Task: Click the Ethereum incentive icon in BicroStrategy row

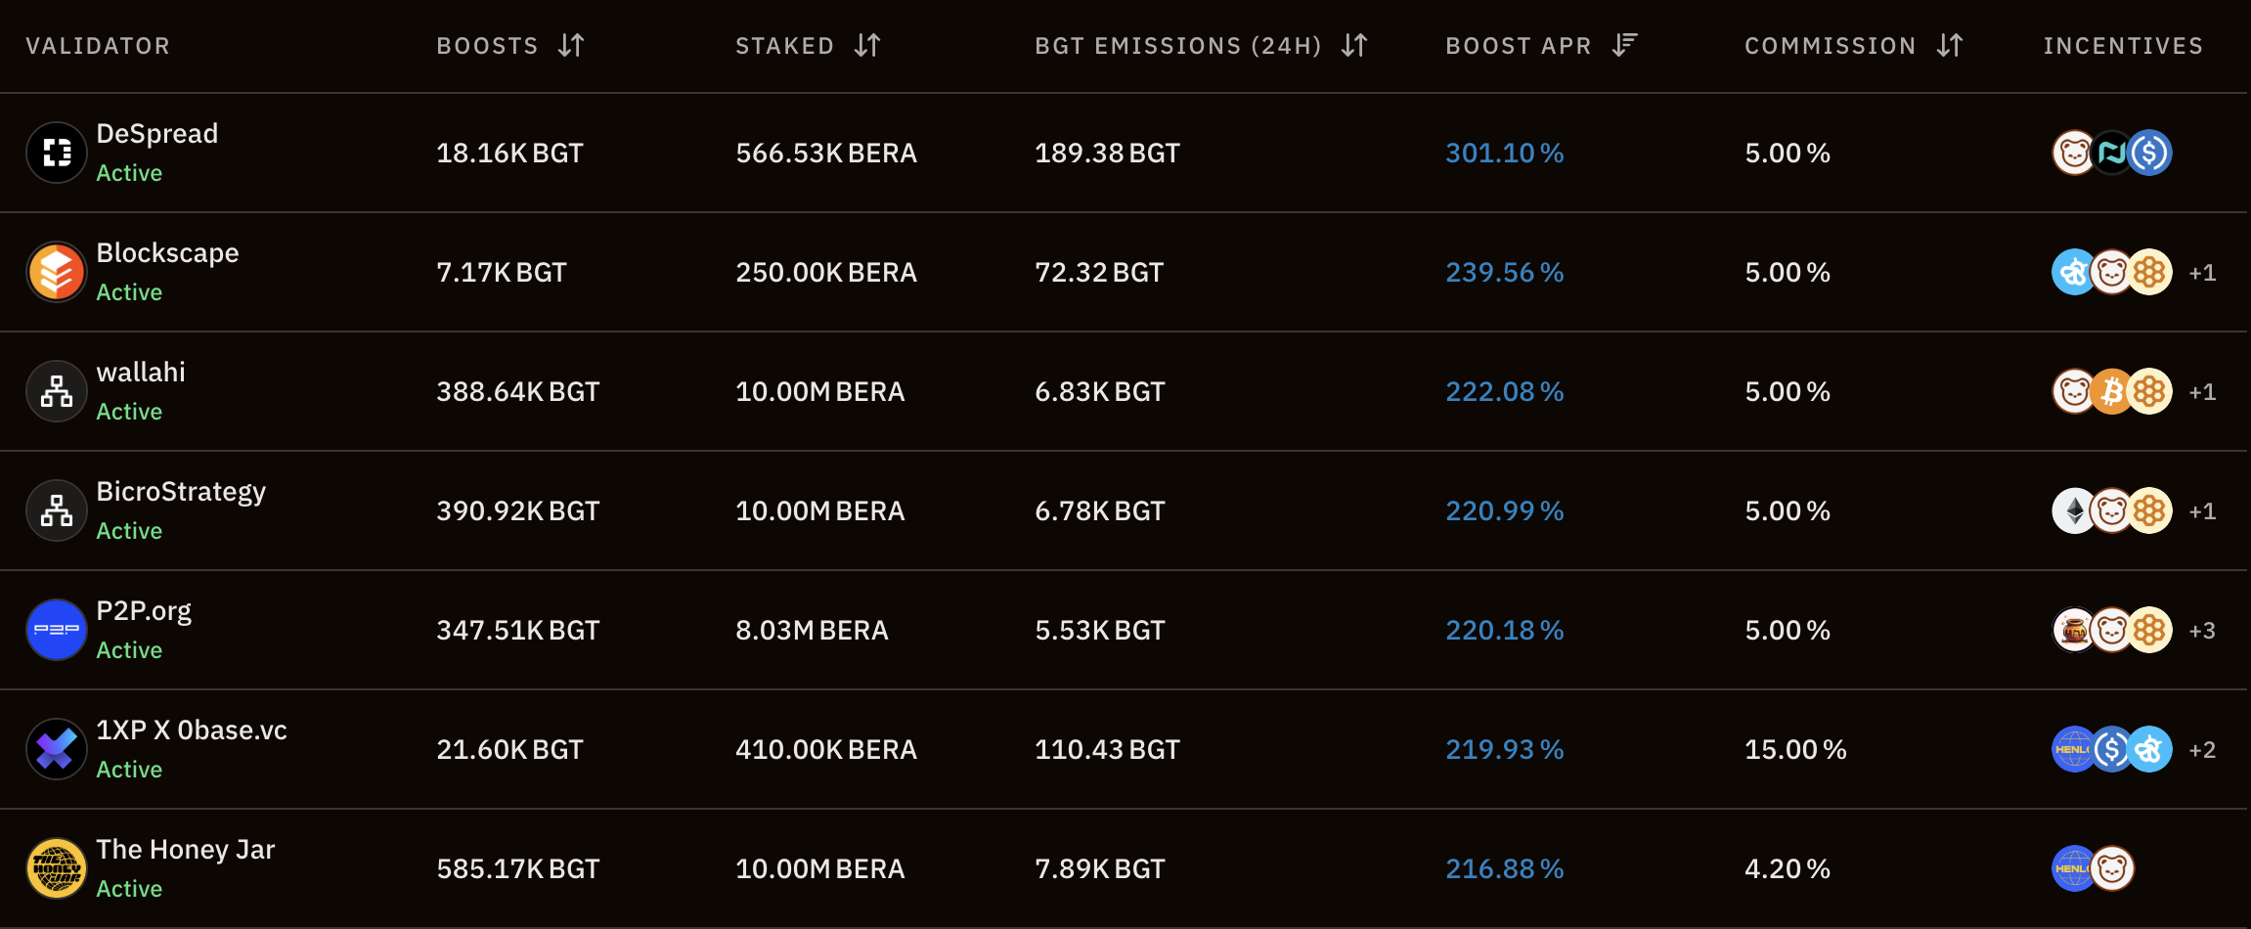Action: [x=2073, y=510]
